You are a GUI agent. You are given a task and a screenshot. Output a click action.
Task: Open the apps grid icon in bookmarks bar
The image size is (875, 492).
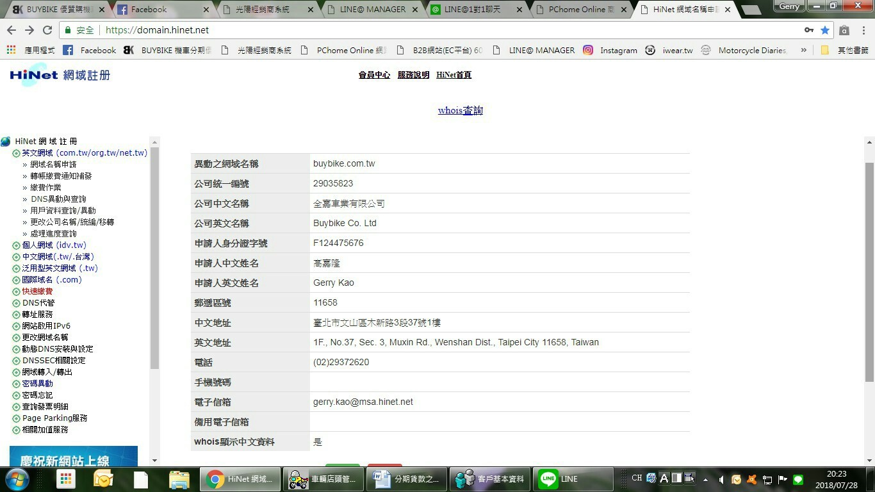[x=12, y=50]
